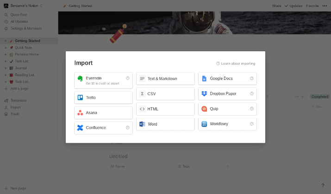Screen dimensions: 331x194
Task: Click the CSV sigma icon
Action: [142, 94]
